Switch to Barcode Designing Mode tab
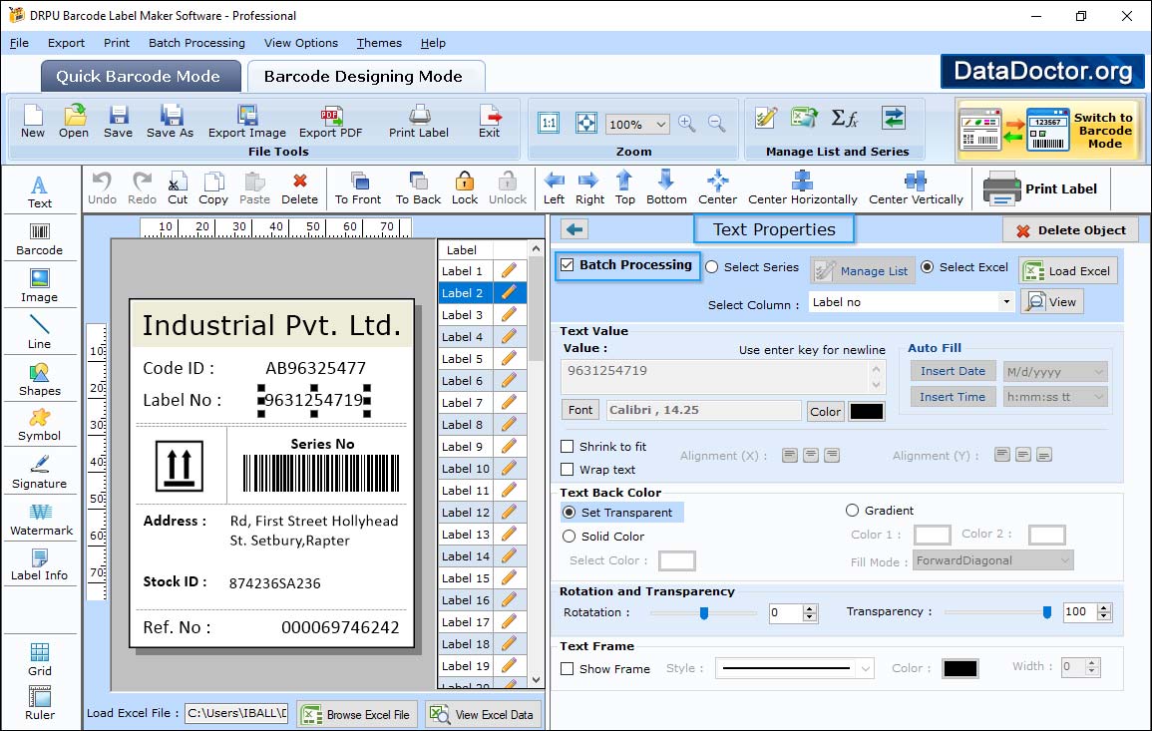The width and height of the screenshot is (1152, 731). [365, 77]
